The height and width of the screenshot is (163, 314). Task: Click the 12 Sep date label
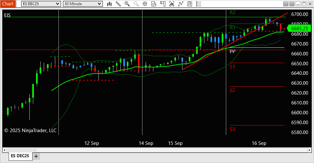tap(92, 143)
